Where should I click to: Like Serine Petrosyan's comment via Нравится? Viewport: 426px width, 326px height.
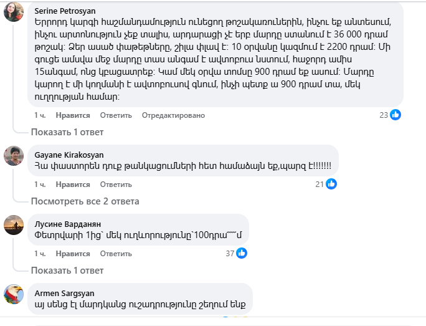[x=73, y=115]
